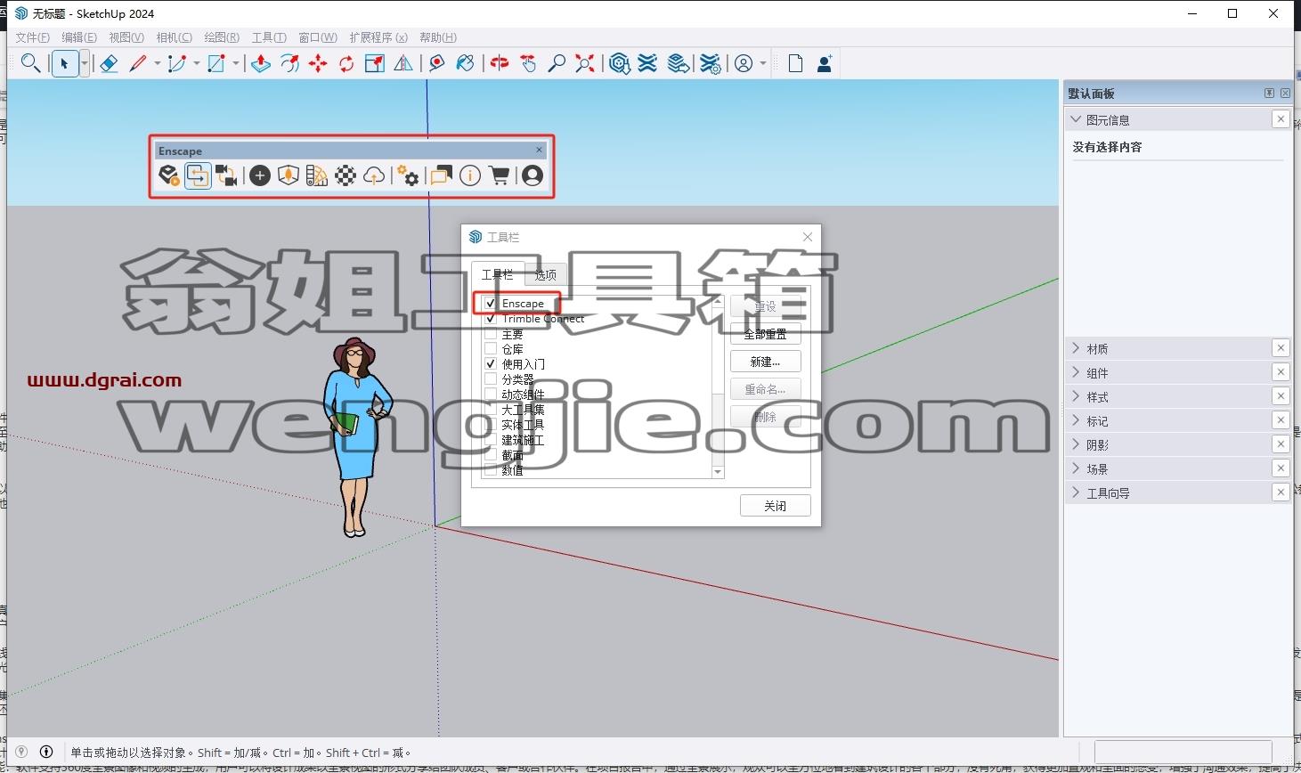Screen dimensions: 1301x773
Task: Enable the 分类器 toolbar checkbox
Action: pos(491,379)
